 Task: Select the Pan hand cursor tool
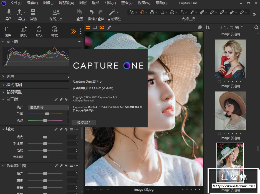[x=142, y=12]
